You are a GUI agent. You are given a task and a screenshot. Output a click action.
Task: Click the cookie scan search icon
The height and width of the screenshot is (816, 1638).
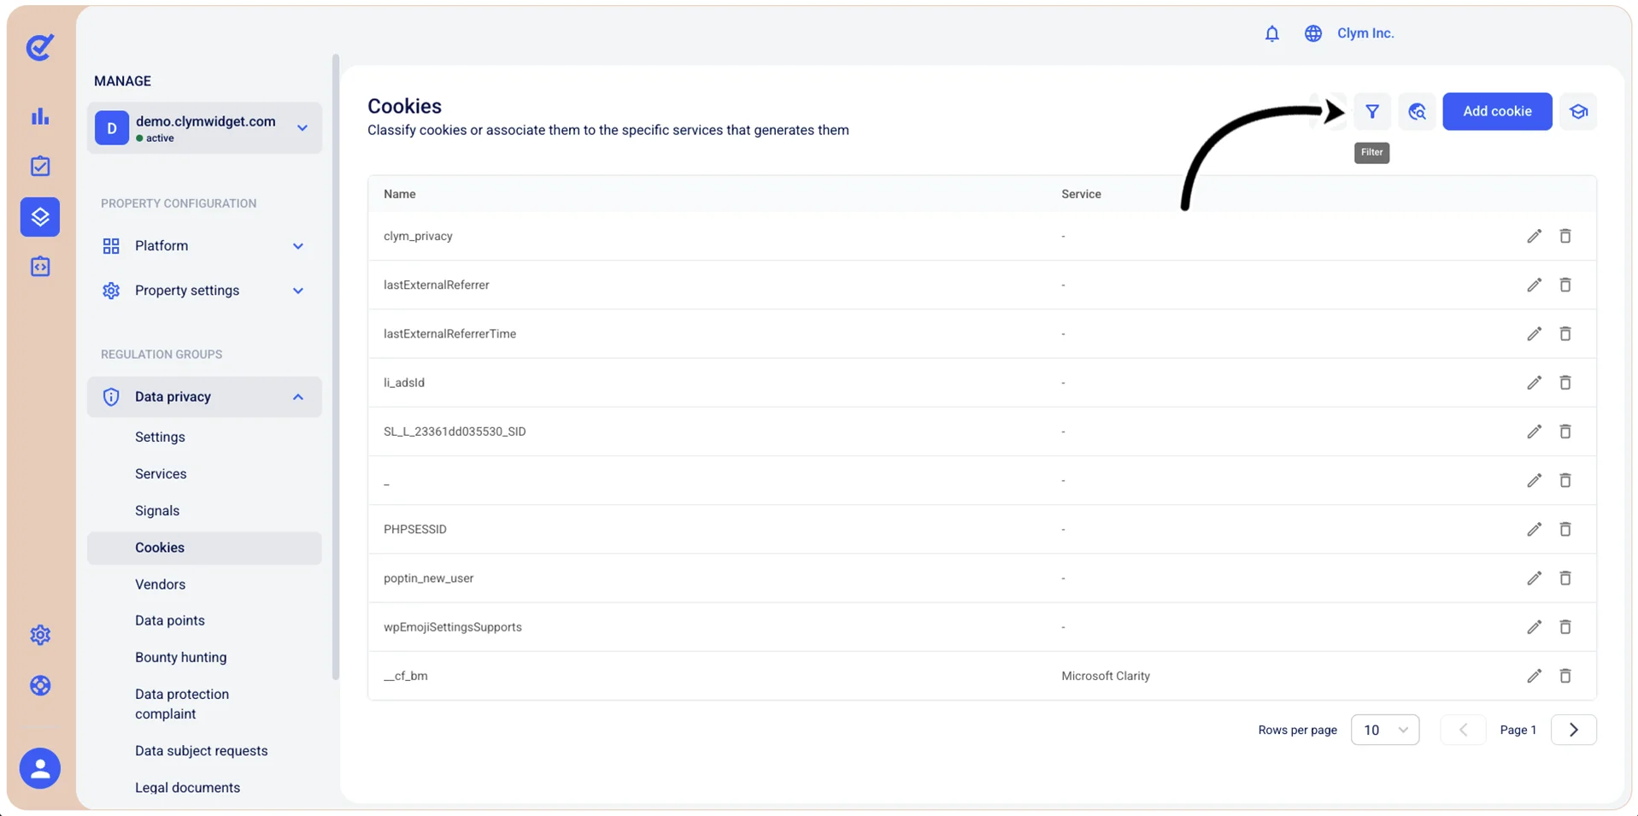[1417, 111]
